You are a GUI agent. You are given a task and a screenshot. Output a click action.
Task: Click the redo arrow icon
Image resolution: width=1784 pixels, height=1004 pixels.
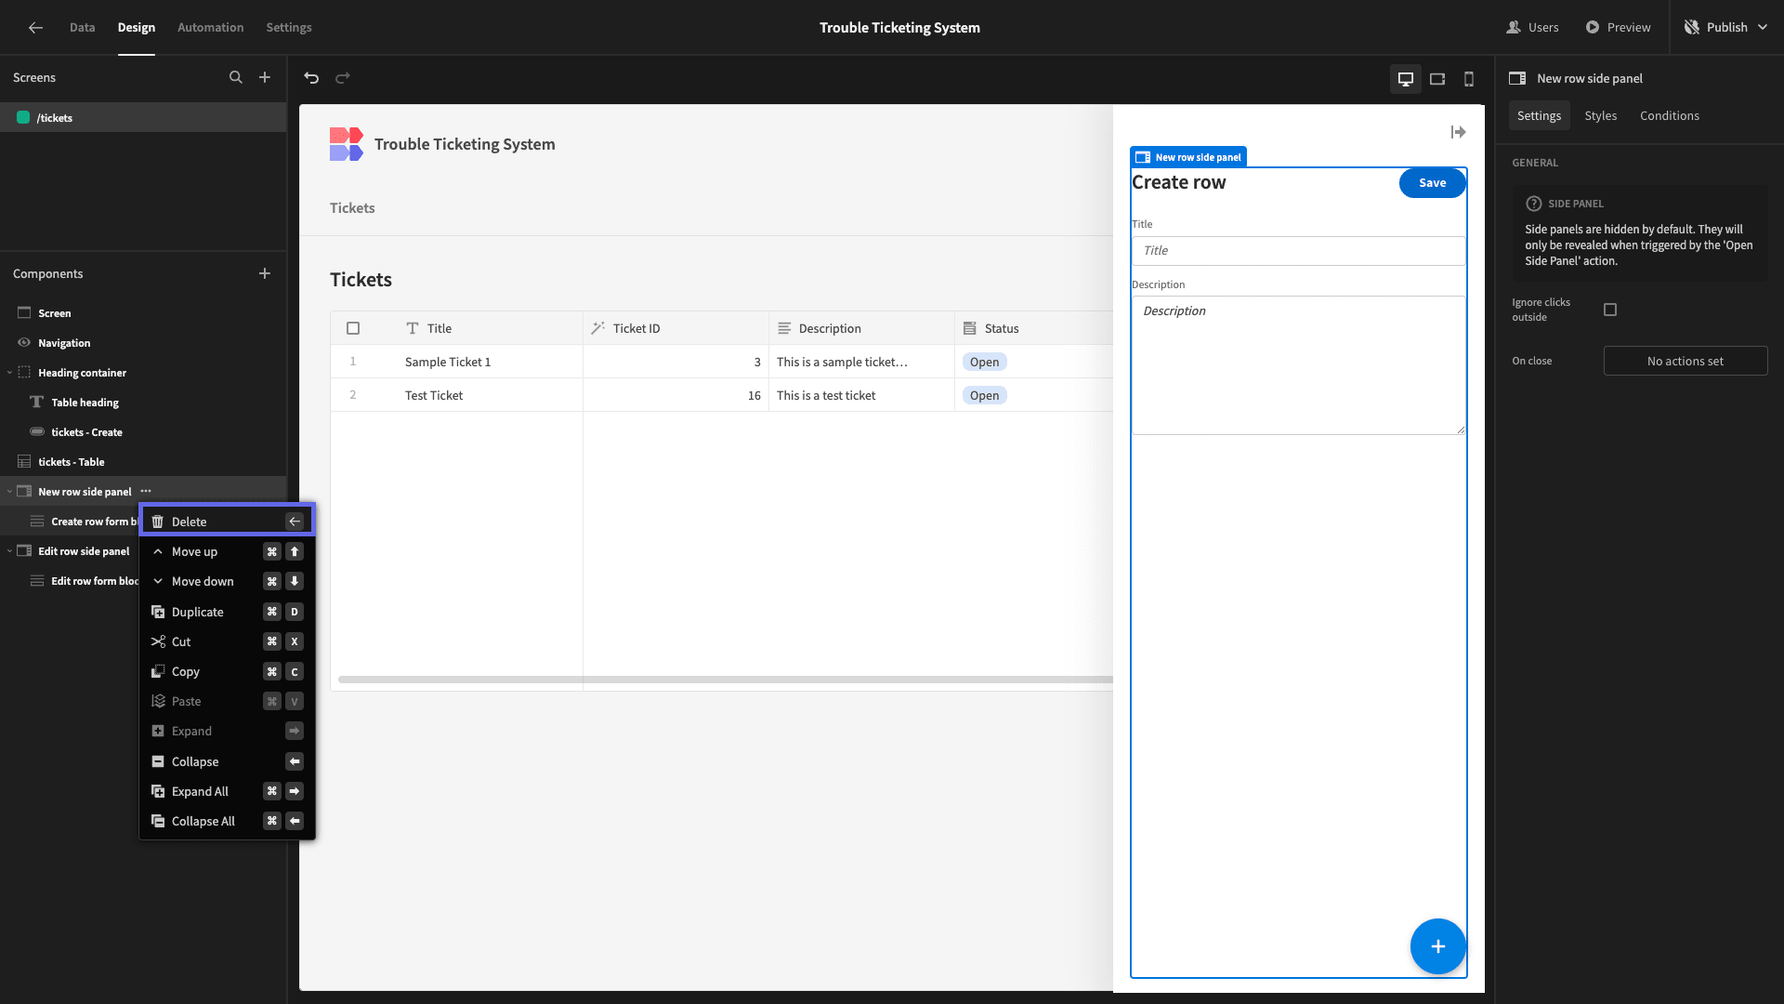coord(343,78)
